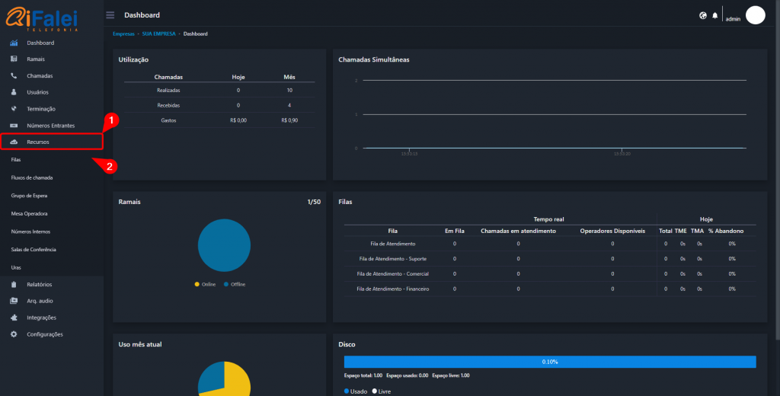Click the Relatórios clipboard icon
The height and width of the screenshot is (396, 780).
coord(14,284)
